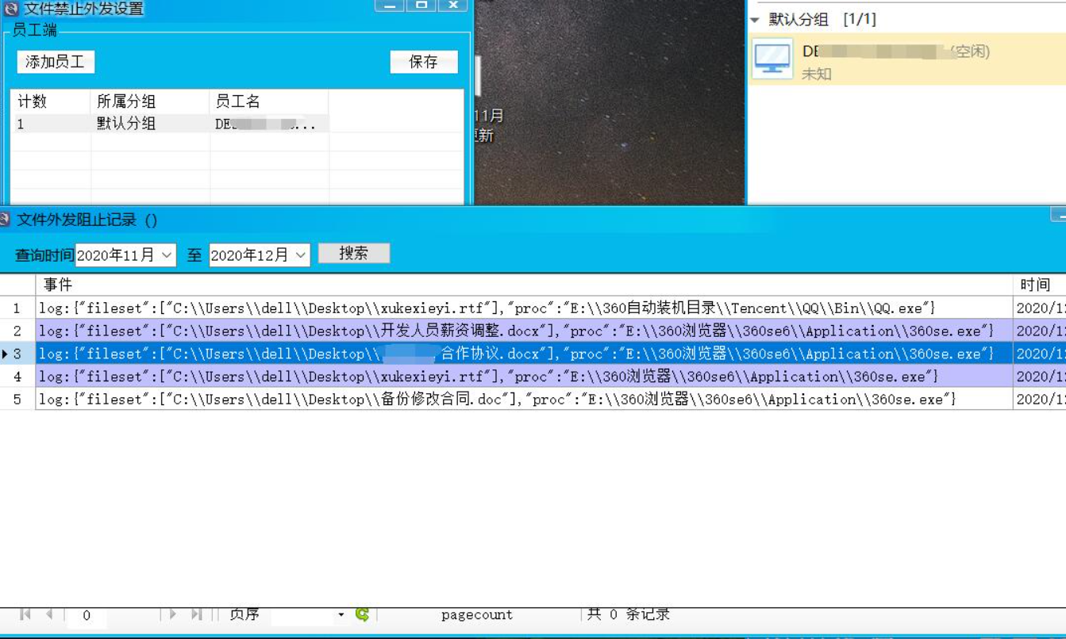1066x639 pixels.
Task: Open the 2020年11月 start date dropdown
Action: pyautogui.click(x=167, y=254)
